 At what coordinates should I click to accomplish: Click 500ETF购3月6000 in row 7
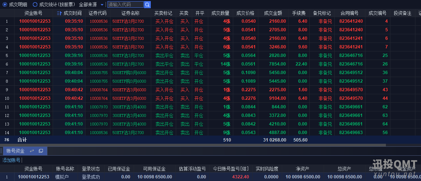[x=129, y=73]
